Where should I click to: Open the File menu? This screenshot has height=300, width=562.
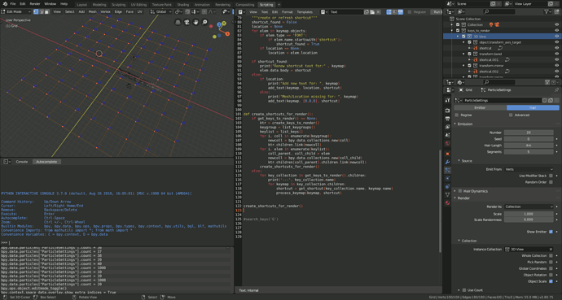(13, 4)
